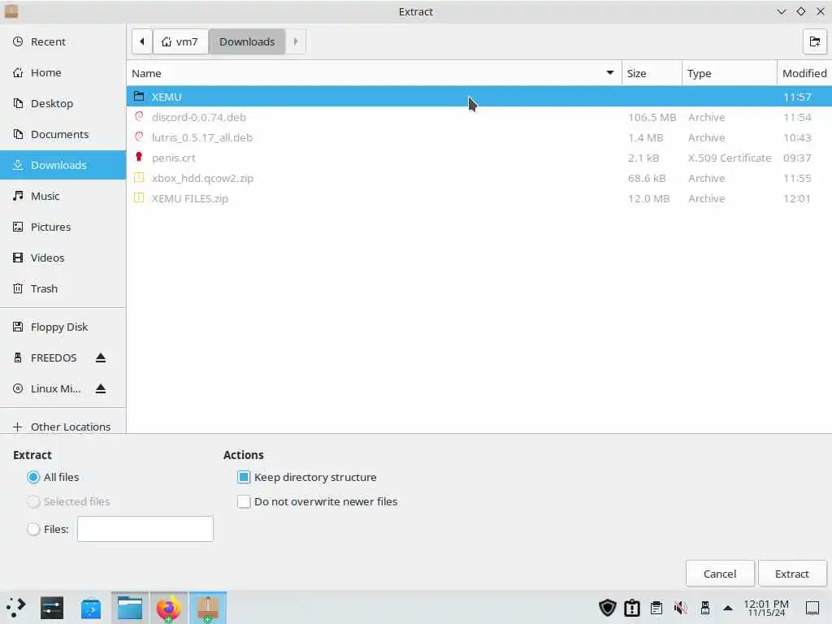Click the path forward arrow
The height and width of the screenshot is (624, 832).
click(296, 41)
